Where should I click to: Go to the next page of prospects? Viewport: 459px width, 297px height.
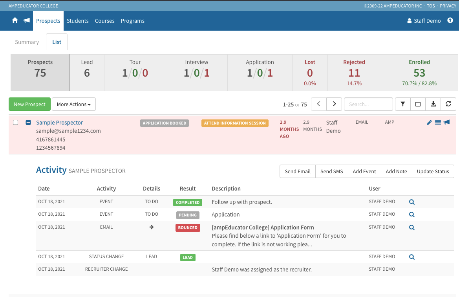click(x=334, y=104)
